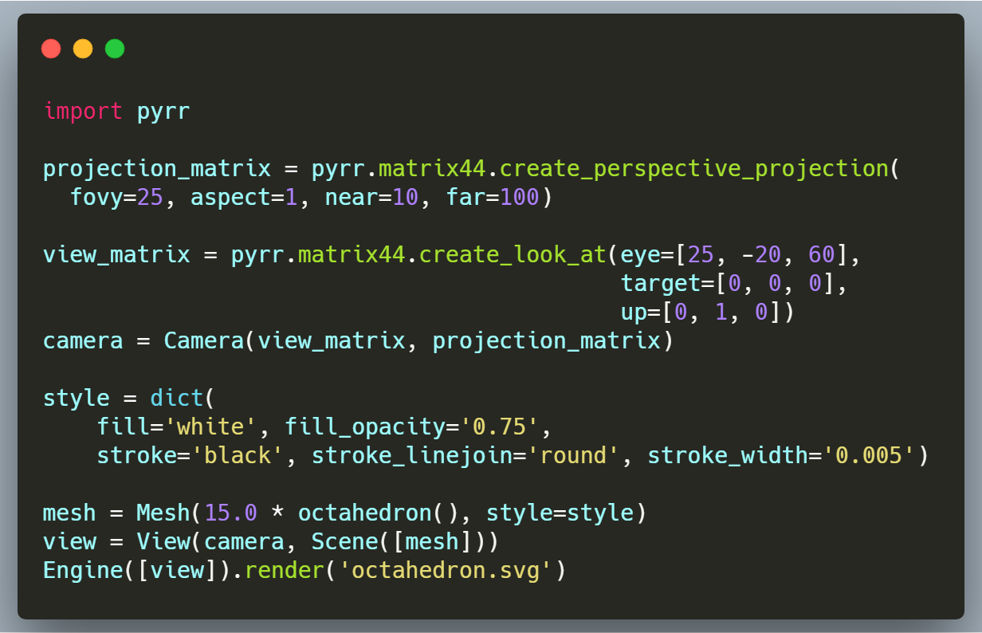Screen dimensions: 982x633
Task: Click the green maximize dot
Action: pyautogui.click(x=115, y=49)
